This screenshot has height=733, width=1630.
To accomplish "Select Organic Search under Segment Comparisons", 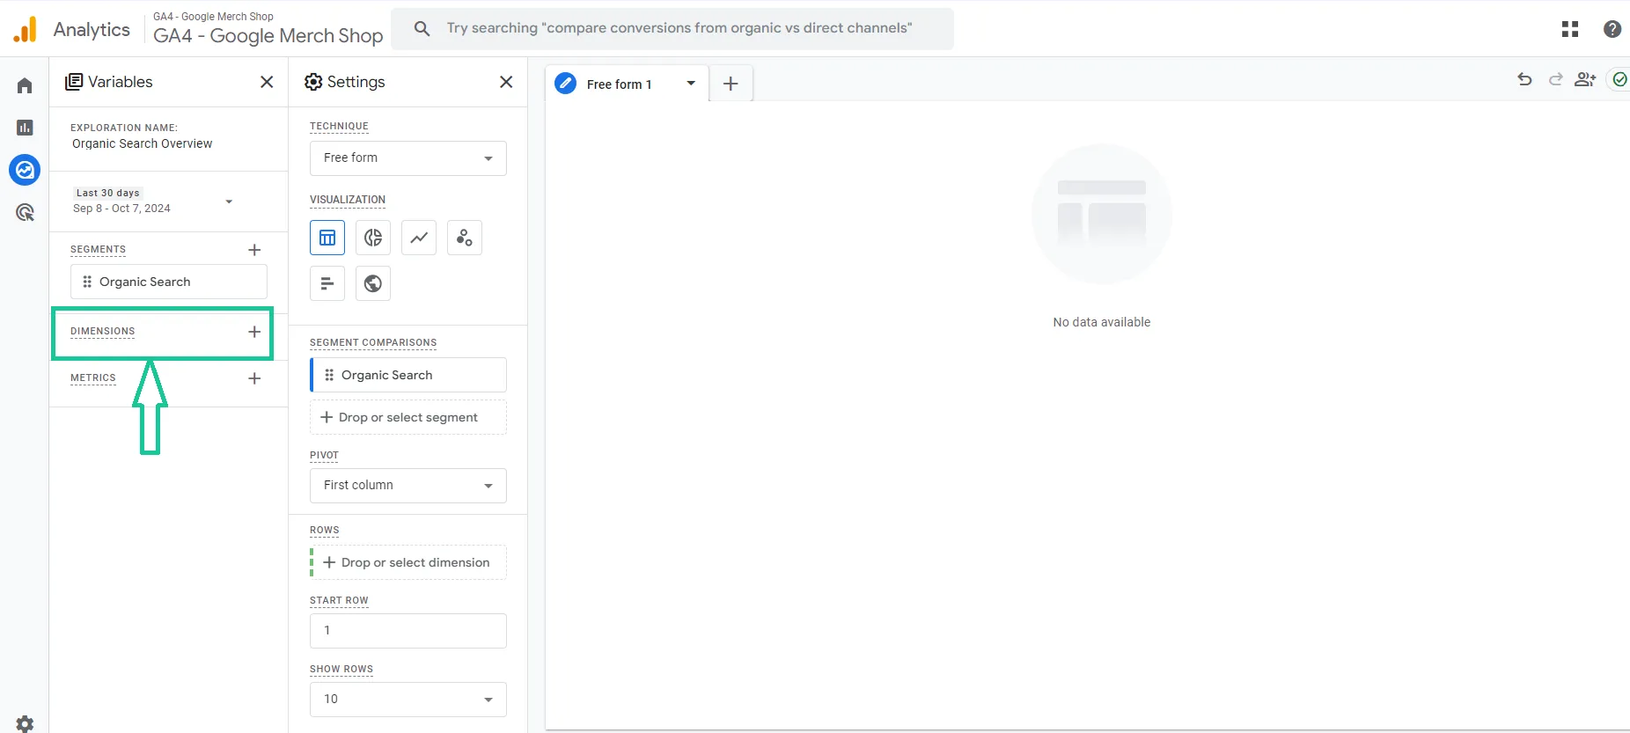I will 408,375.
